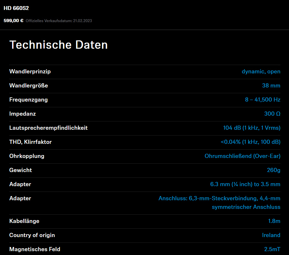Click the Gewicht label
289x255 pixels.
20,170
